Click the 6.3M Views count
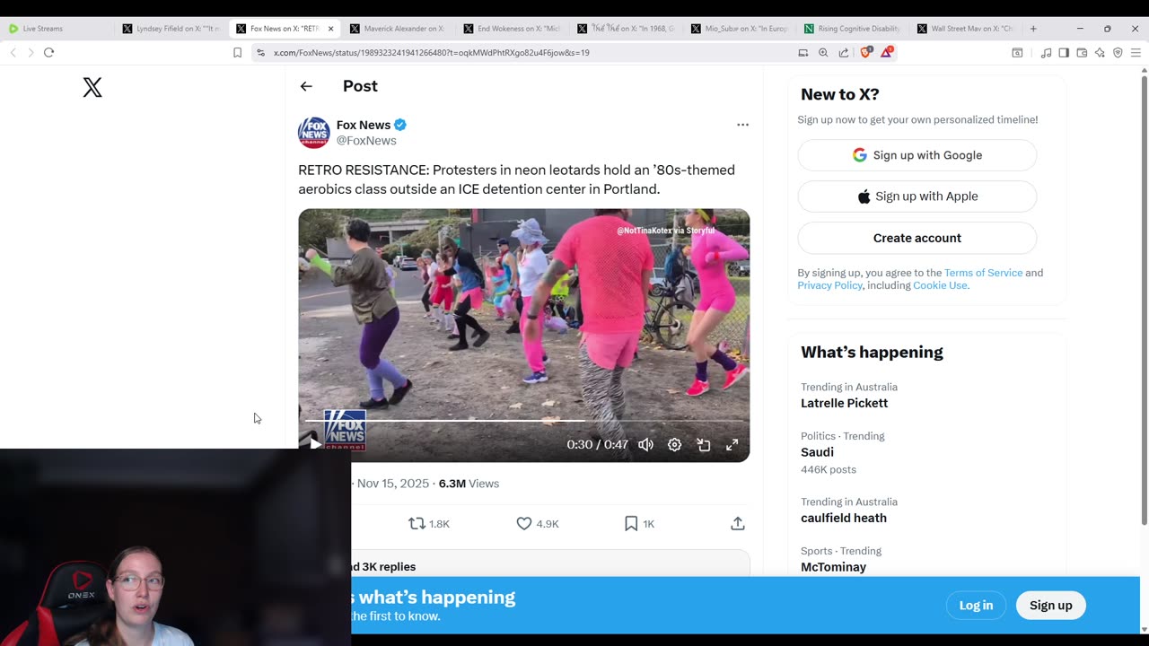 pos(469,484)
